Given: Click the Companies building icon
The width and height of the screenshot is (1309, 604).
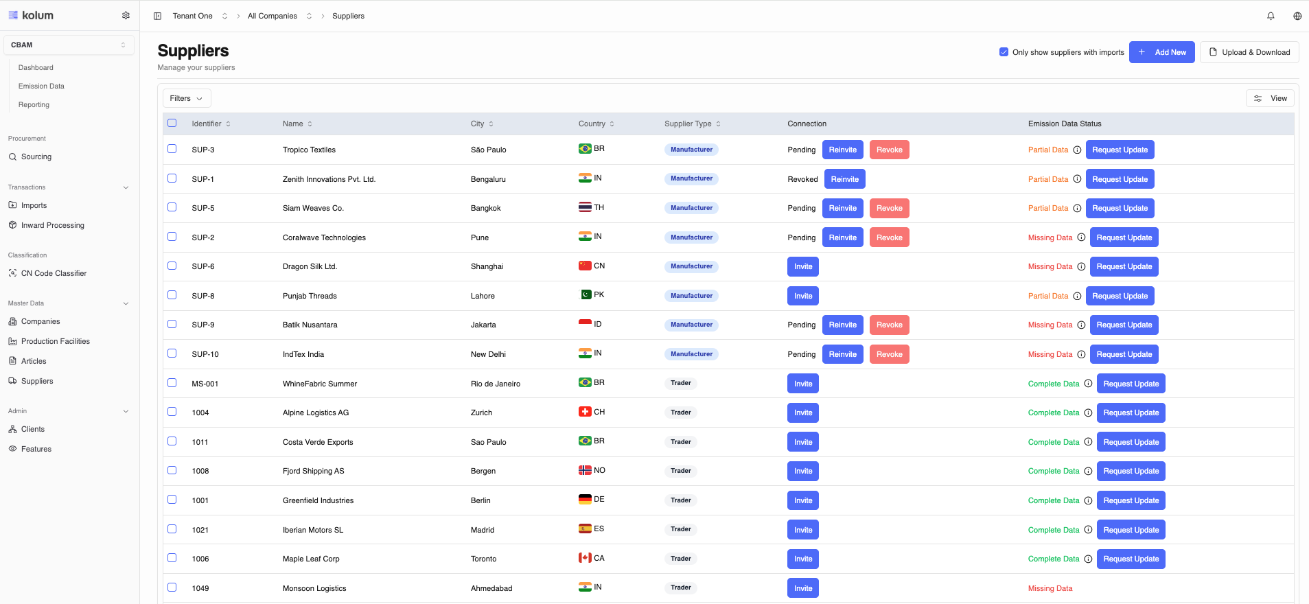Looking at the screenshot, I should [x=12, y=321].
